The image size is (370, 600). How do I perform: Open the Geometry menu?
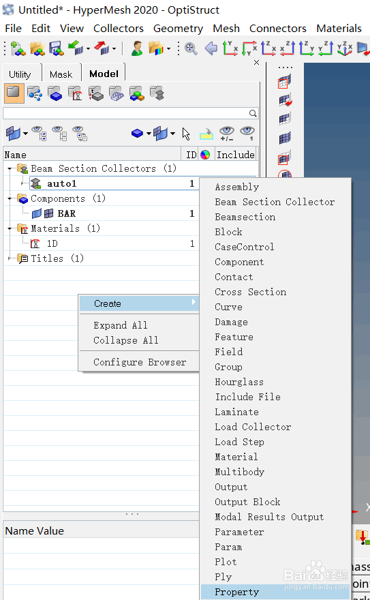point(178,29)
